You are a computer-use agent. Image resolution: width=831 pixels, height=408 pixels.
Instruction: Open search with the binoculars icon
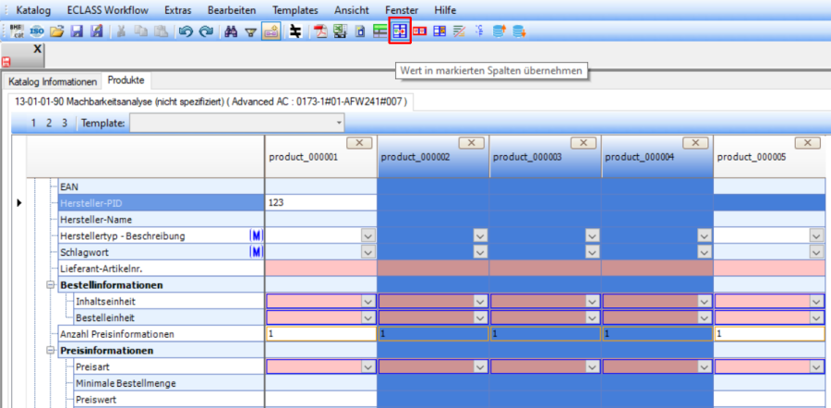pos(231,31)
